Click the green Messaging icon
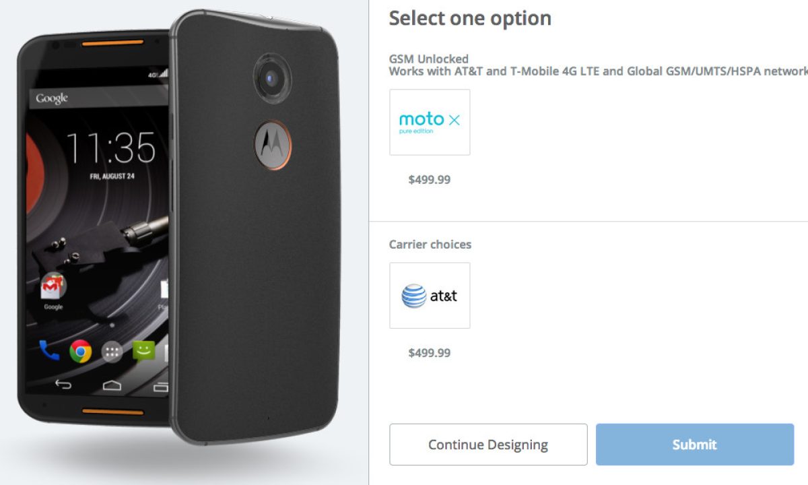Screen dimensions: 808x485 coord(143,350)
